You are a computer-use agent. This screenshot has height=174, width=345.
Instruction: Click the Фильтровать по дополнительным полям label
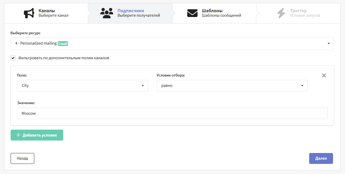click(x=64, y=58)
